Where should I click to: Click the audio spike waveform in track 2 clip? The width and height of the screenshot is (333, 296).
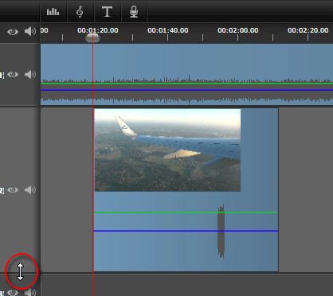coord(221,232)
